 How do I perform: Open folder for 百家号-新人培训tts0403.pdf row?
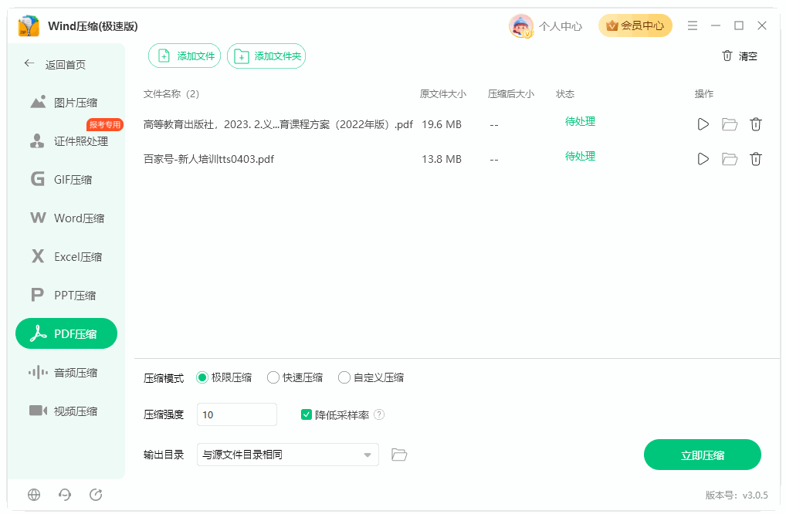(730, 159)
